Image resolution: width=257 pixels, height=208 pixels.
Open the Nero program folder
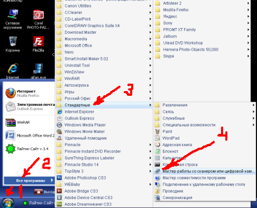pos(104,52)
